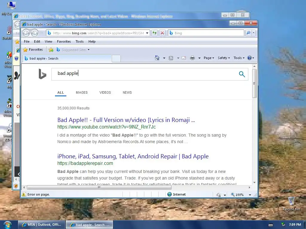
Task: Click the Back navigation arrow
Action: click(x=26, y=33)
